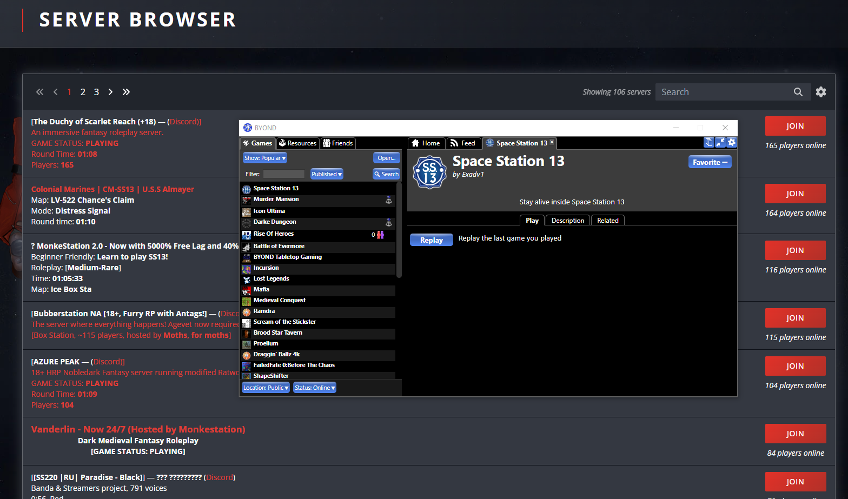
Task: Open server browser settings gear
Action: coord(821,92)
